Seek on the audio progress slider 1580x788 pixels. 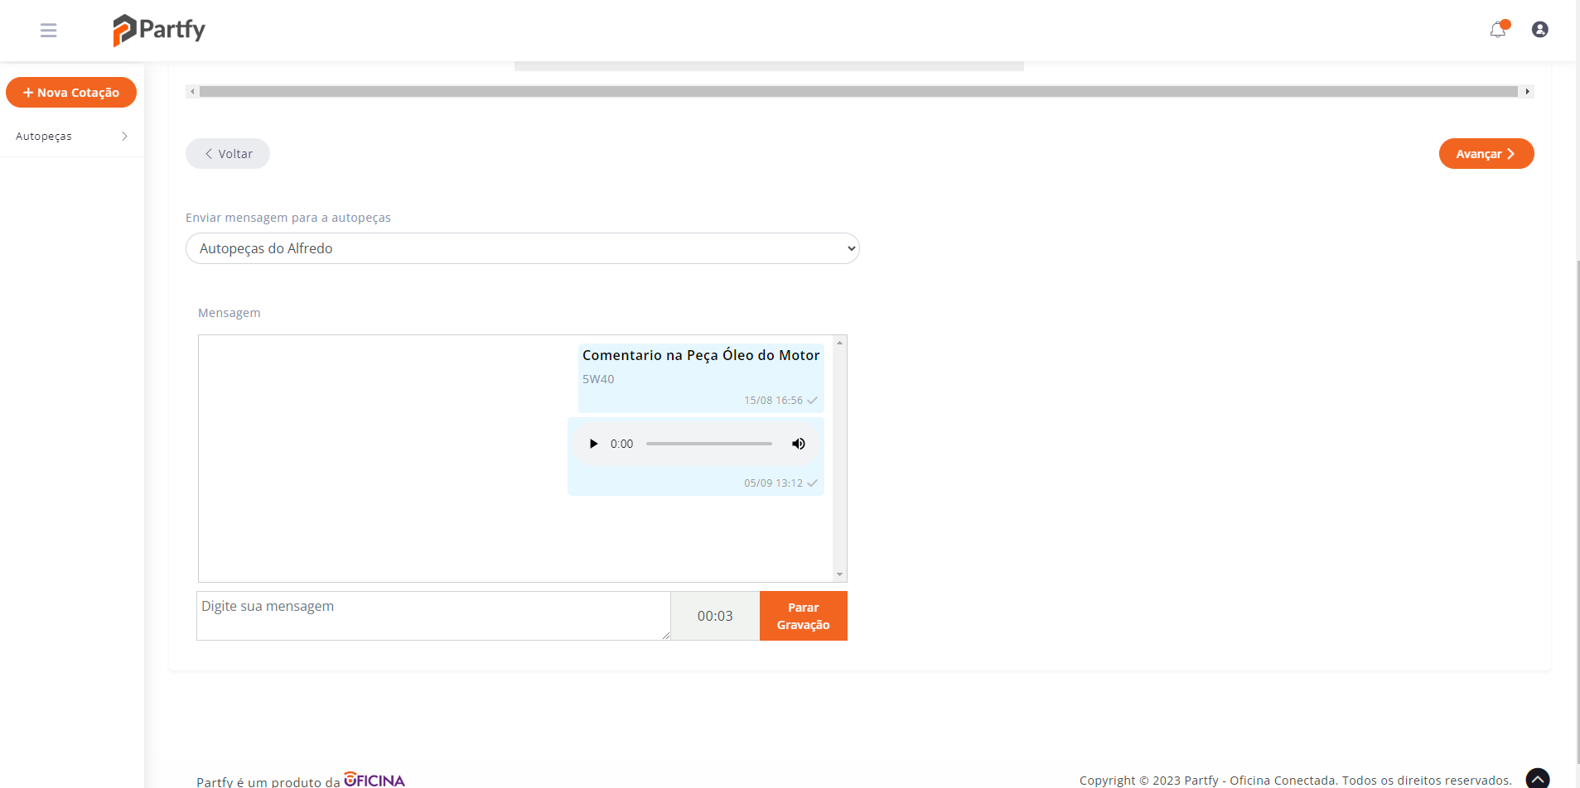click(x=708, y=444)
